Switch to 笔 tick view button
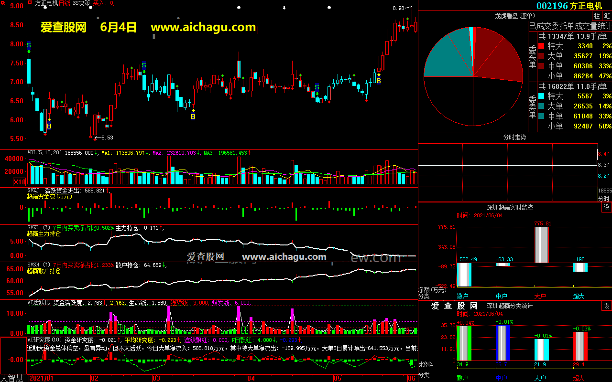Screen dimensions: 612x382 click(x=607, y=16)
